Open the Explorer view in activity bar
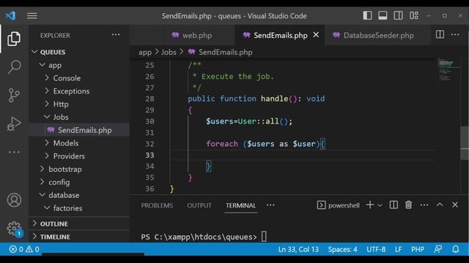 pyautogui.click(x=14, y=39)
